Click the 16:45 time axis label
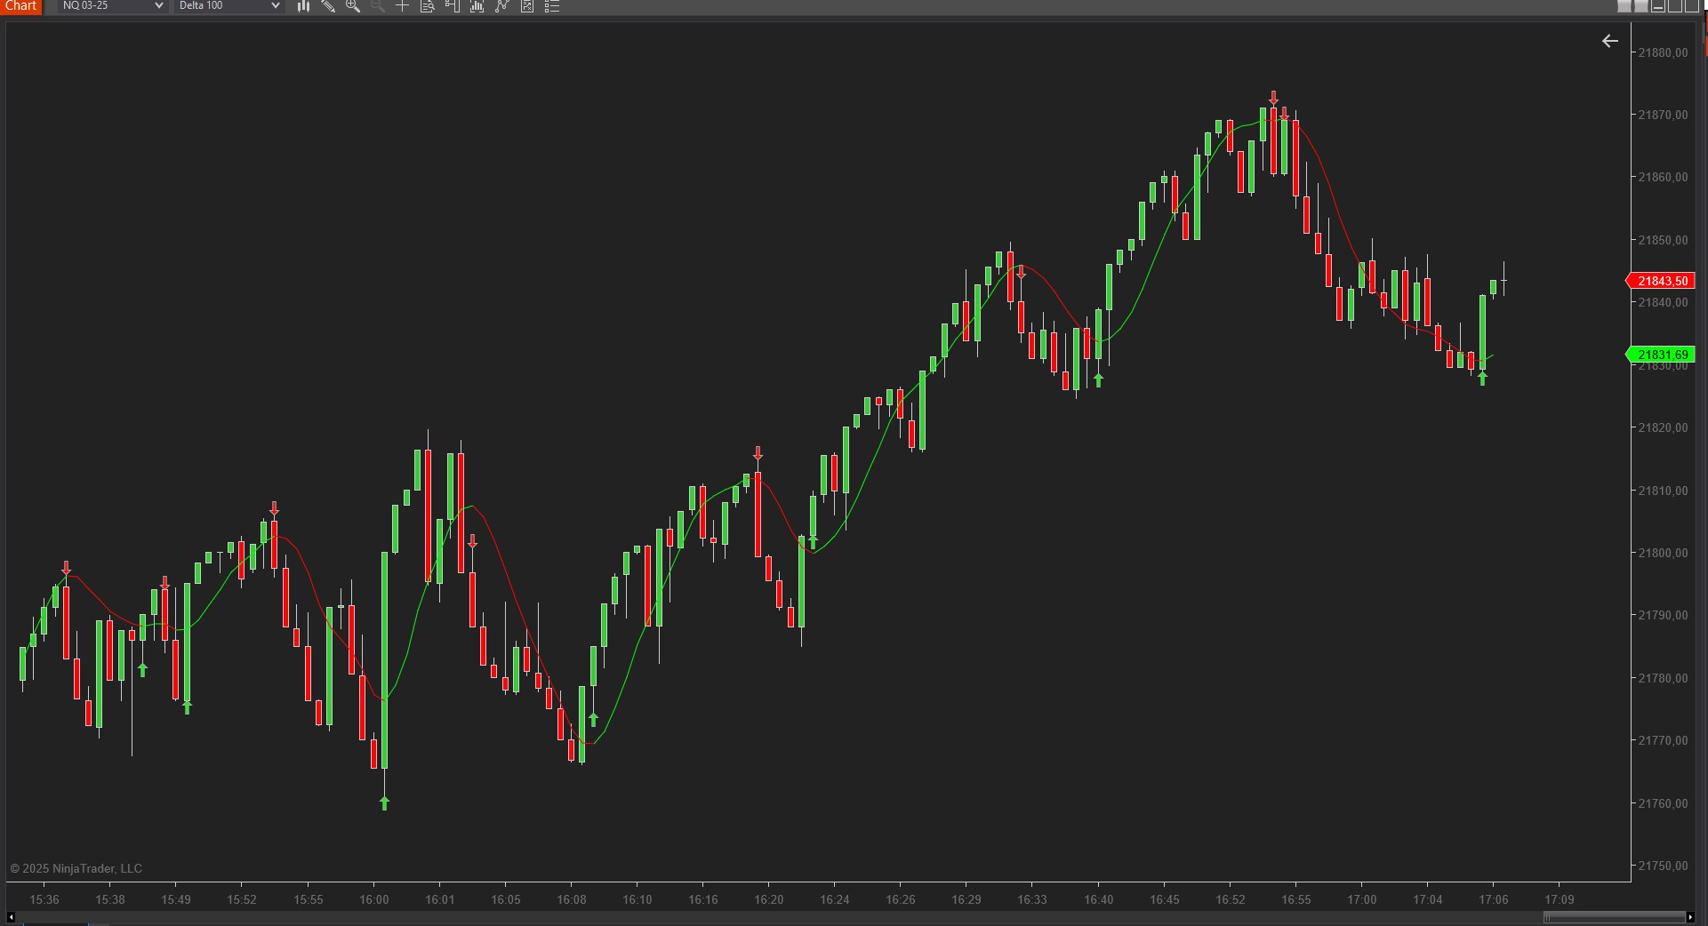Screen dimensions: 1708x926 click(1165, 899)
